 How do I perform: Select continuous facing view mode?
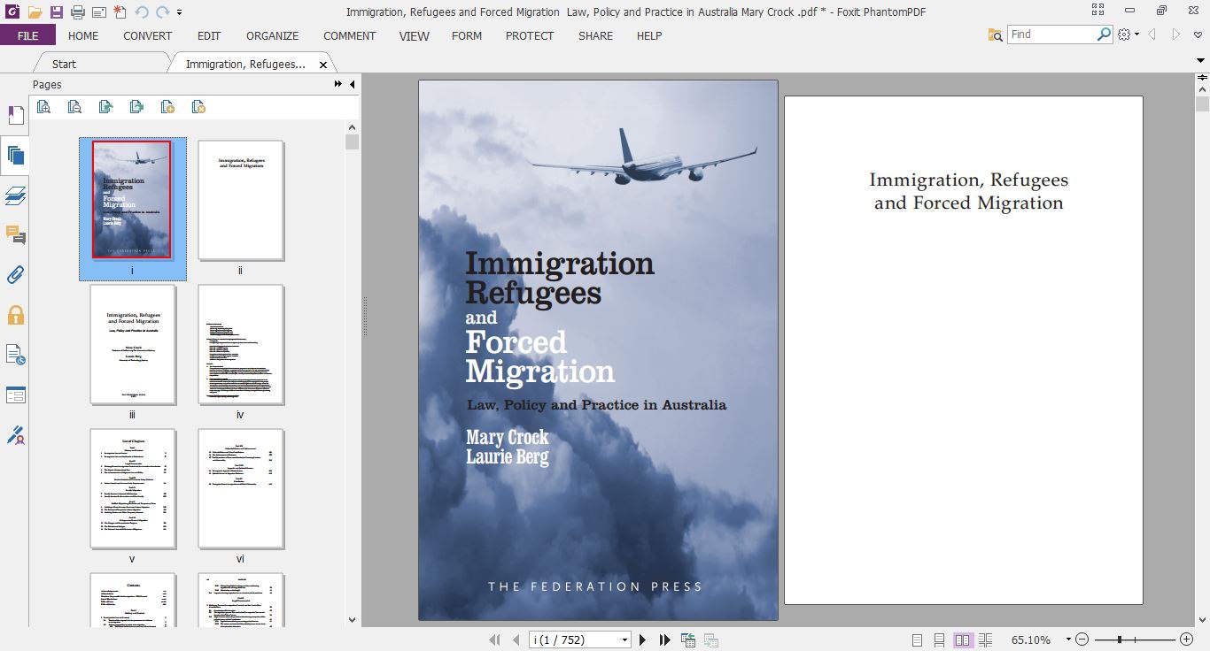[x=985, y=640]
